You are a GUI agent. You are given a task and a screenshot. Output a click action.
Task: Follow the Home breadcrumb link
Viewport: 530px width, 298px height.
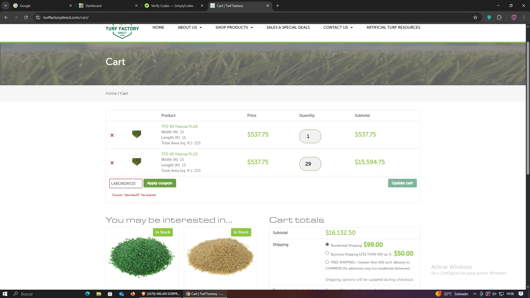pyautogui.click(x=111, y=94)
